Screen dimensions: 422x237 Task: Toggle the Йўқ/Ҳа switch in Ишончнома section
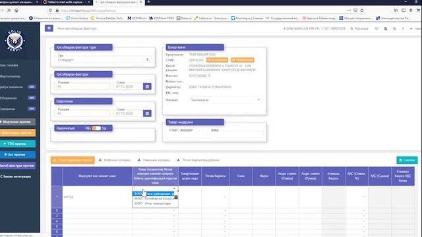(x=96, y=128)
